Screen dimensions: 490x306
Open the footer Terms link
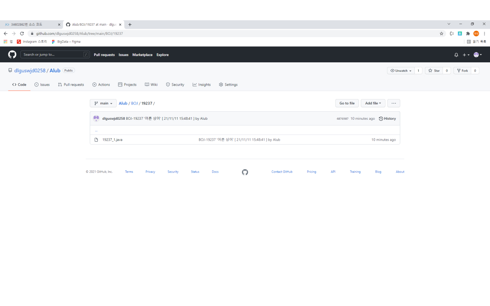pos(129,172)
